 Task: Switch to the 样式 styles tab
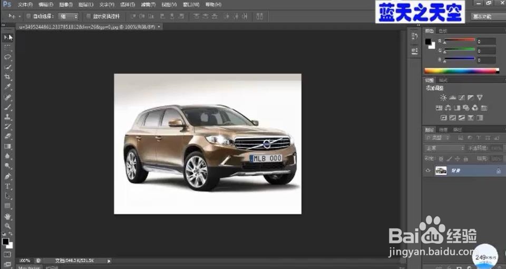coord(443,80)
